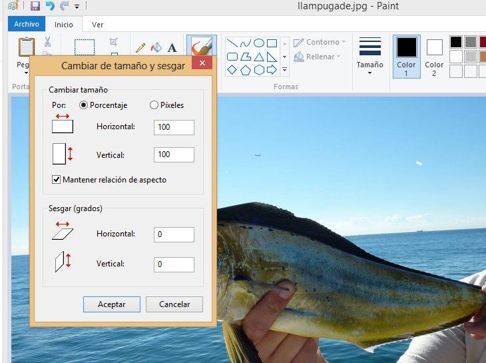Pick the Hexagon shape
This screenshot has height=363, width=486.
click(259, 70)
